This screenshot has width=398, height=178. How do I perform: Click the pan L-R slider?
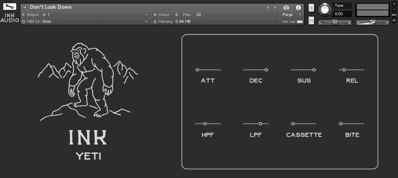[335, 22]
